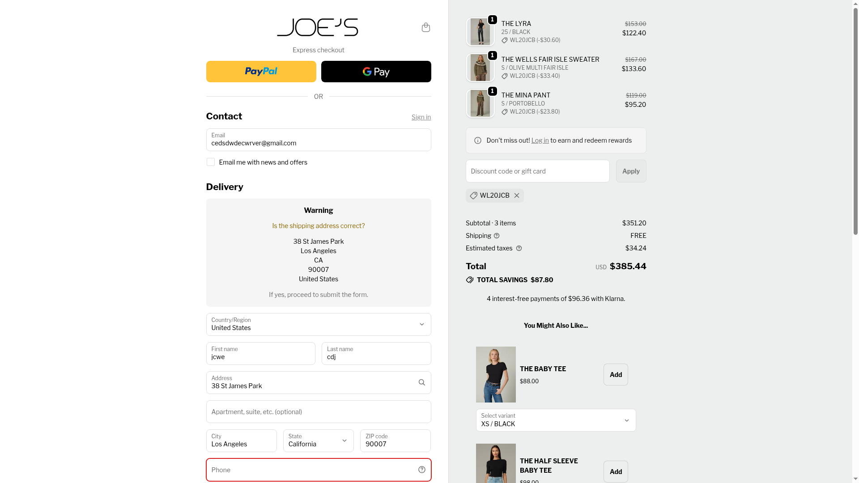Click the Shipping help question icon
This screenshot has width=859, height=483.
497,236
